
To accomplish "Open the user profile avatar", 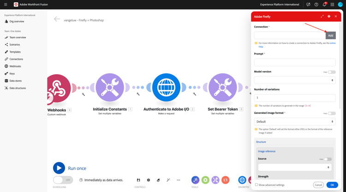I will pos(340,5).
